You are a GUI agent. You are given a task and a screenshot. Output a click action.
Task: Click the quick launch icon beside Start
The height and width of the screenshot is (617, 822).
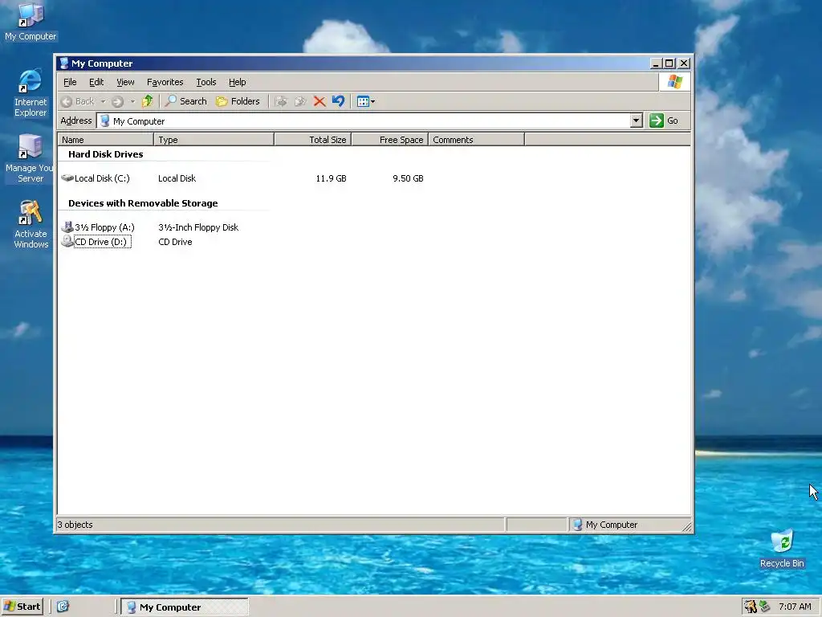click(x=63, y=607)
